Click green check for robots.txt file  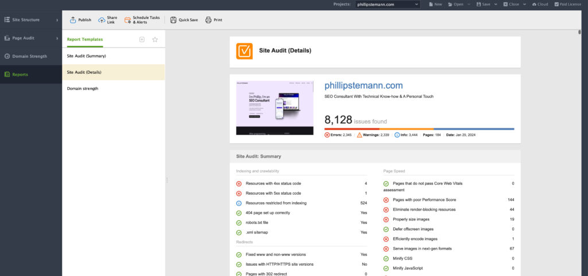(239, 223)
